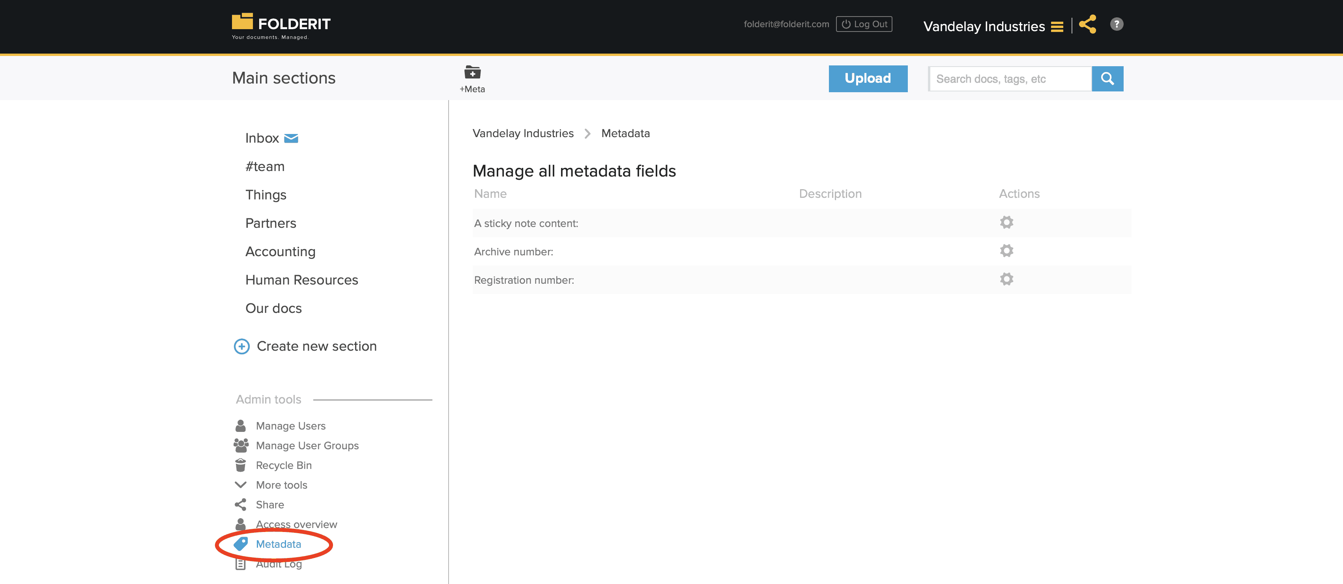
Task: Click the Manage Users person icon
Action: (x=240, y=426)
